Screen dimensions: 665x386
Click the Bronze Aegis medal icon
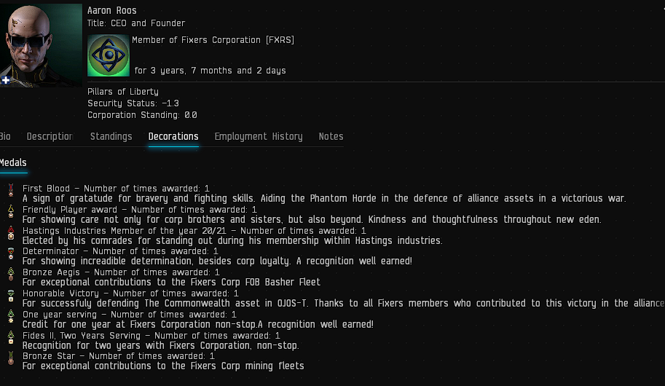click(x=11, y=274)
